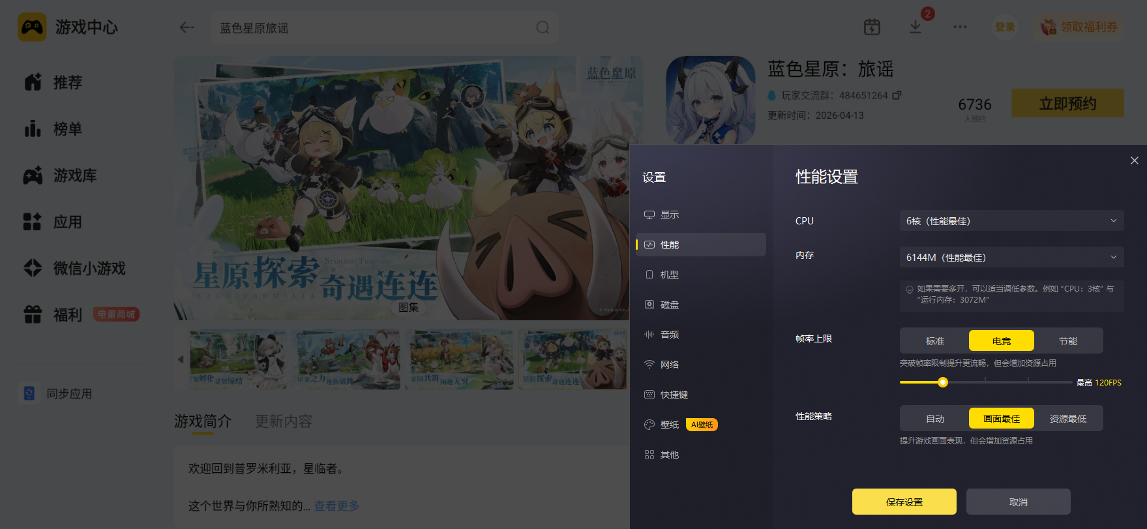
Task: Open the third gallery thumbnail
Action: pos(459,359)
